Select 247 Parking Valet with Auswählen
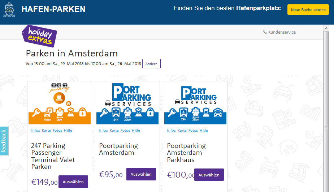Viewport: 334px width, 192px height. (73, 182)
